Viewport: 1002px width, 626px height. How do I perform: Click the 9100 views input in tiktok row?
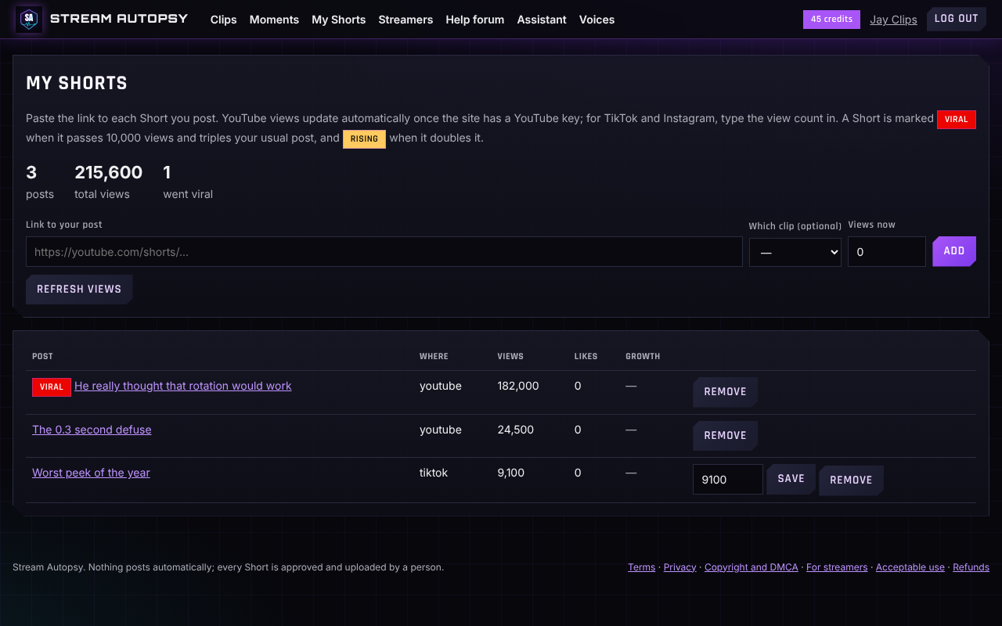(728, 480)
